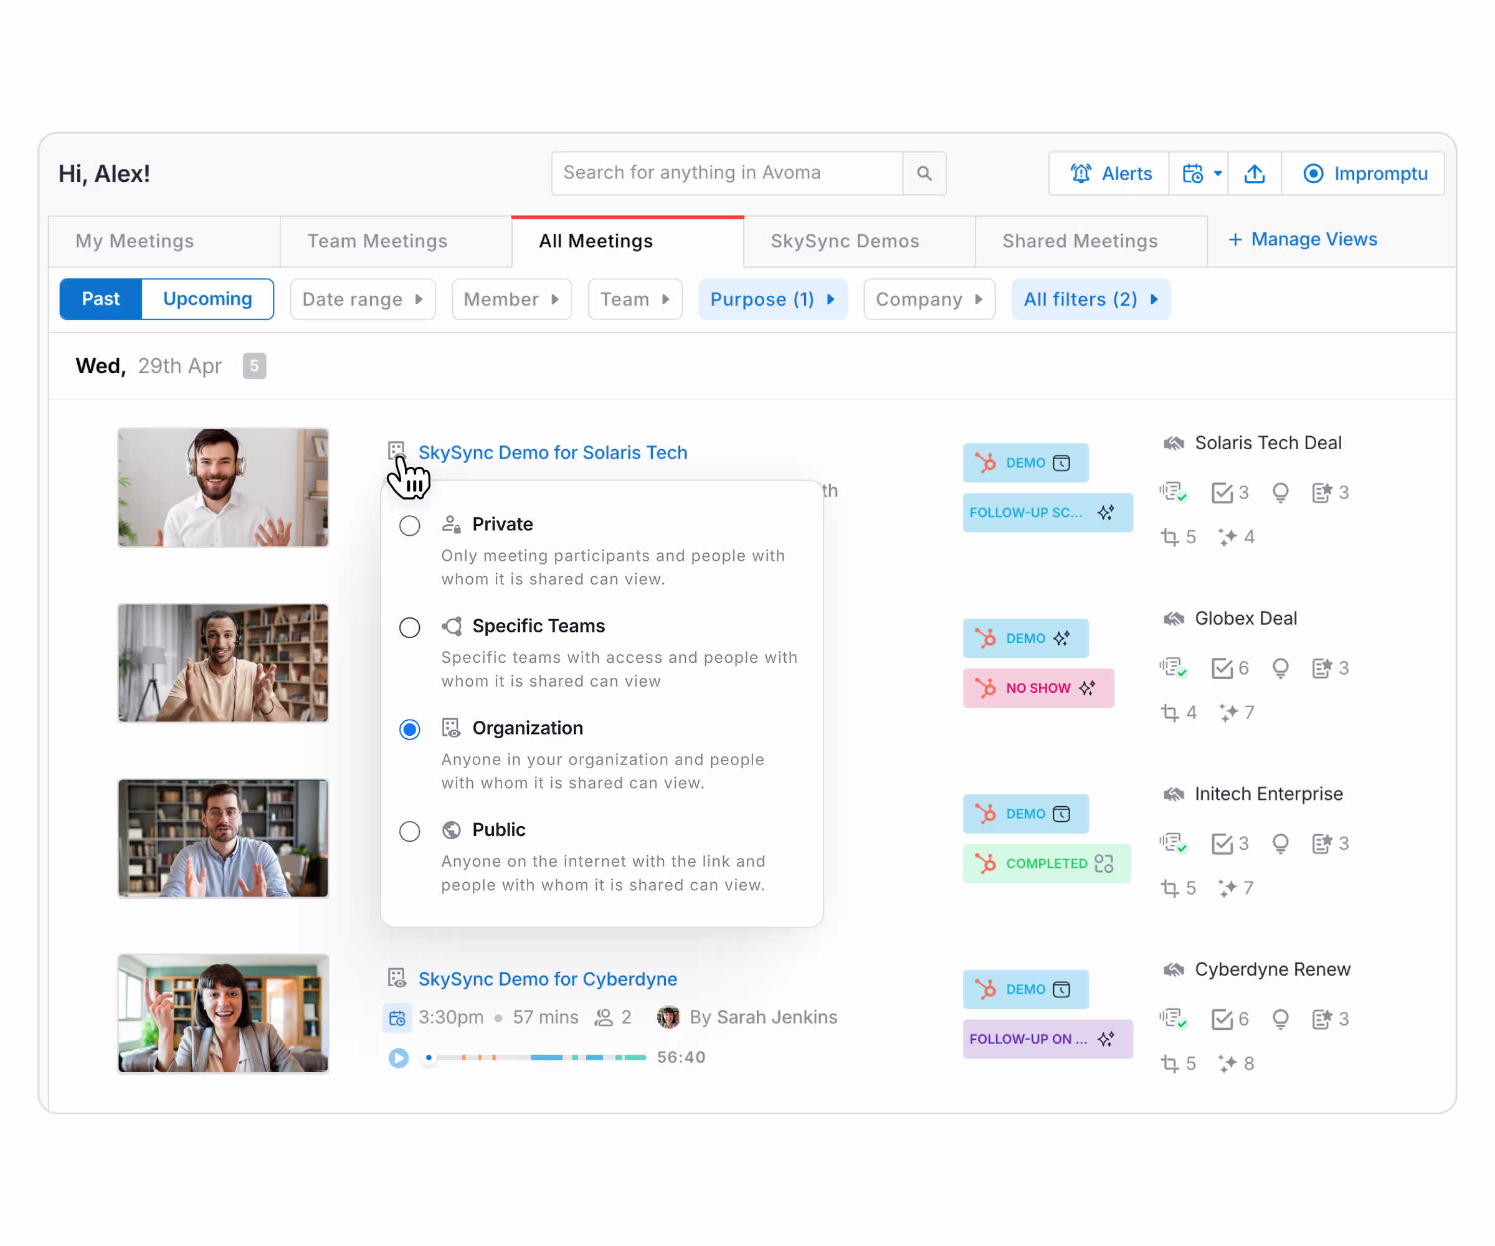This screenshot has width=1495, height=1246.
Task: Click action items icon in Globex row
Action: tap(1222, 668)
